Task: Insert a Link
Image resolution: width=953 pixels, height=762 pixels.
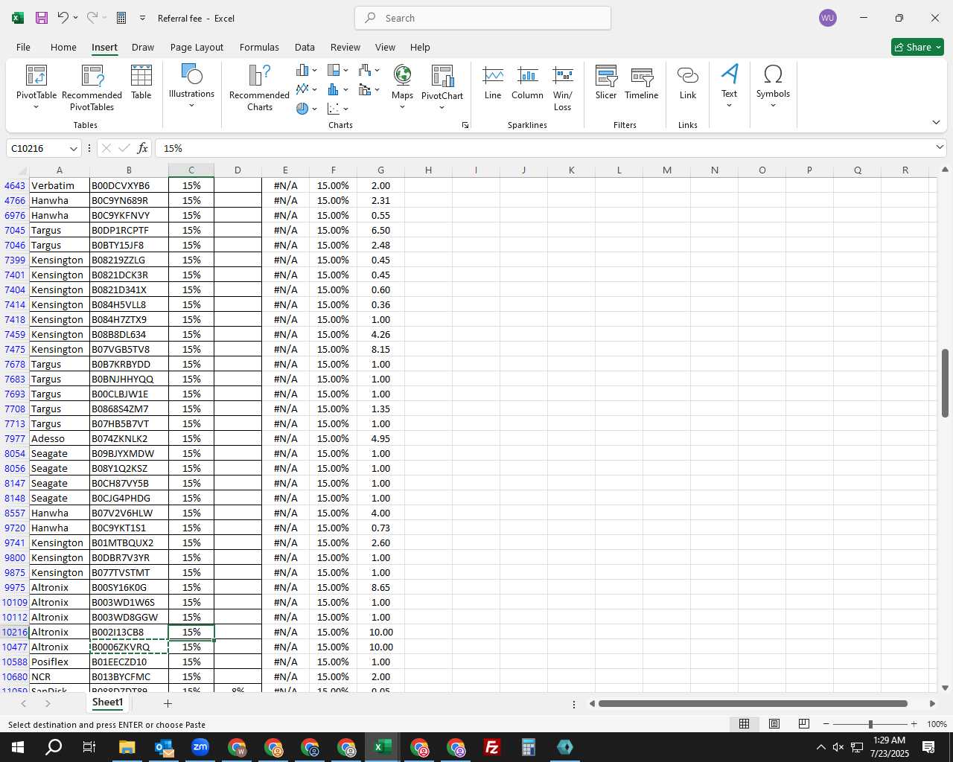Action: [688, 83]
